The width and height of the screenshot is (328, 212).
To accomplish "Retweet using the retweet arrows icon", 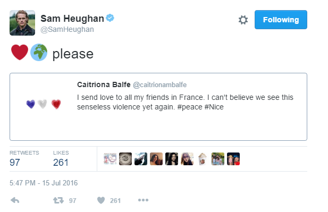I will [x=58, y=200].
